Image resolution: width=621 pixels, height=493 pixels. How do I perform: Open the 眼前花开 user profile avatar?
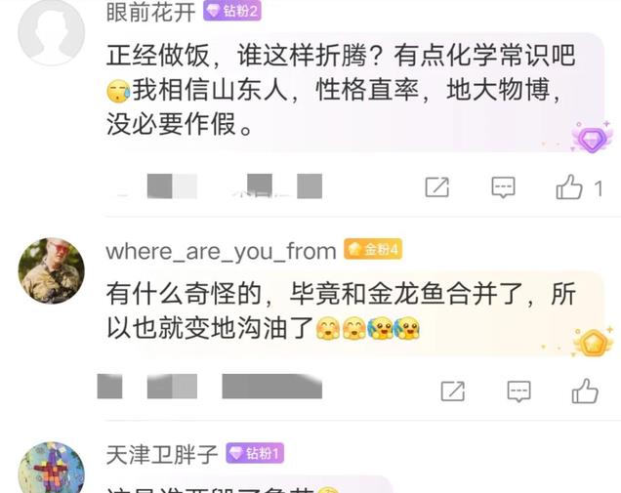(x=52, y=31)
